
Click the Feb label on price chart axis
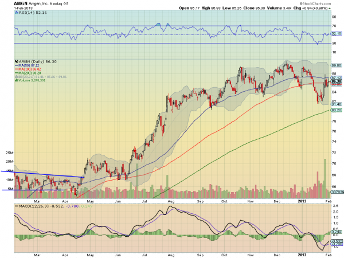(x=328, y=201)
